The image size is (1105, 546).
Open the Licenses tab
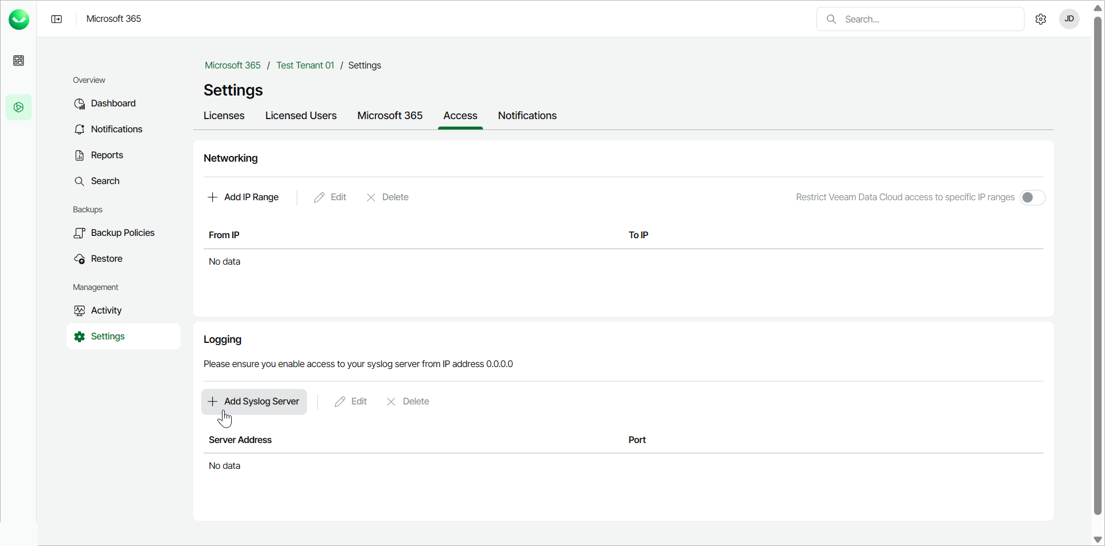pyautogui.click(x=224, y=116)
